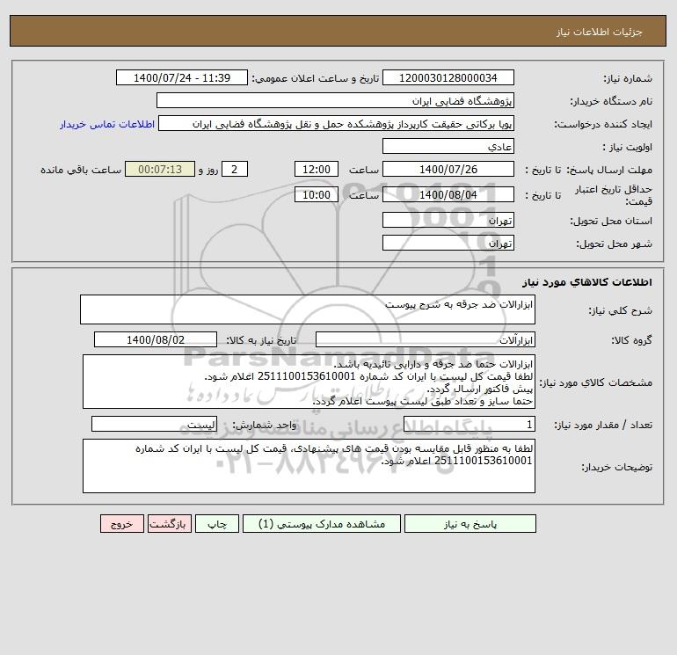Click the label واحد شمارش
The image size is (677, 655).
pyautogui.click(x=265, y=425)
